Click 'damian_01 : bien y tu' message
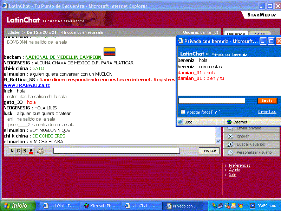Image resolution: width=281 pixels, height=211 pixels. [x=201, y=78]
